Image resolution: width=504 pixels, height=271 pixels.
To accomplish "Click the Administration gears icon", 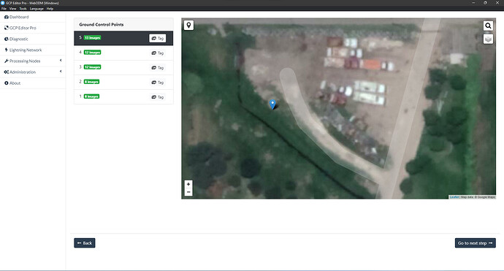I will (x=6, y=72).
